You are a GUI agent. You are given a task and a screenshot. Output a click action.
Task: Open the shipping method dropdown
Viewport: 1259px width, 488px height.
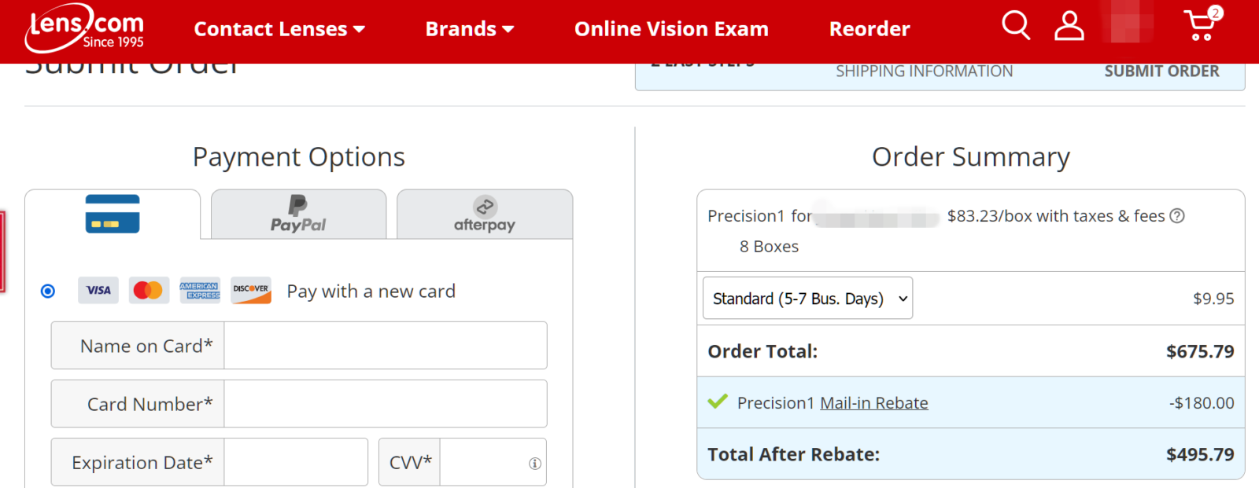click(x=807, y=298)
